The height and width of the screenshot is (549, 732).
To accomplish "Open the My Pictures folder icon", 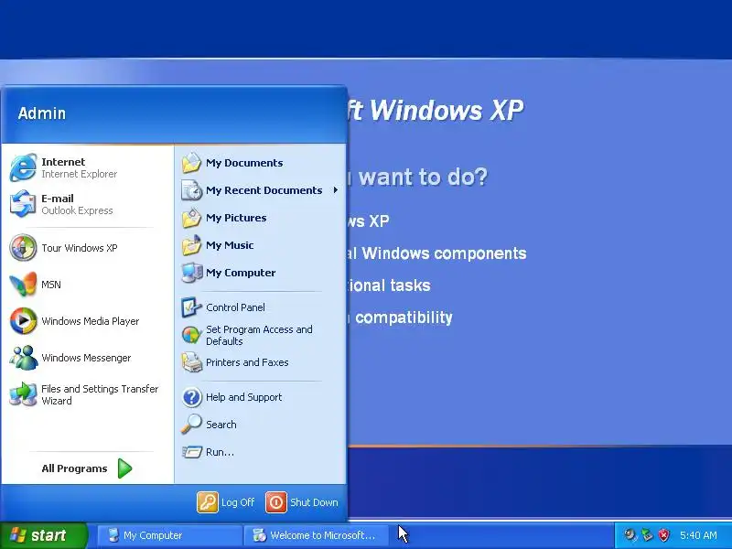I will 191,218.
